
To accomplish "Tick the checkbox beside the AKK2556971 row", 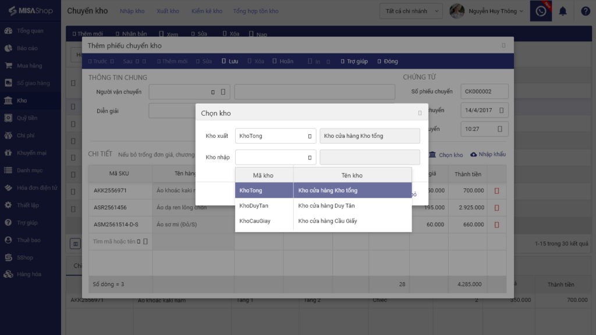I will point(73,192).
